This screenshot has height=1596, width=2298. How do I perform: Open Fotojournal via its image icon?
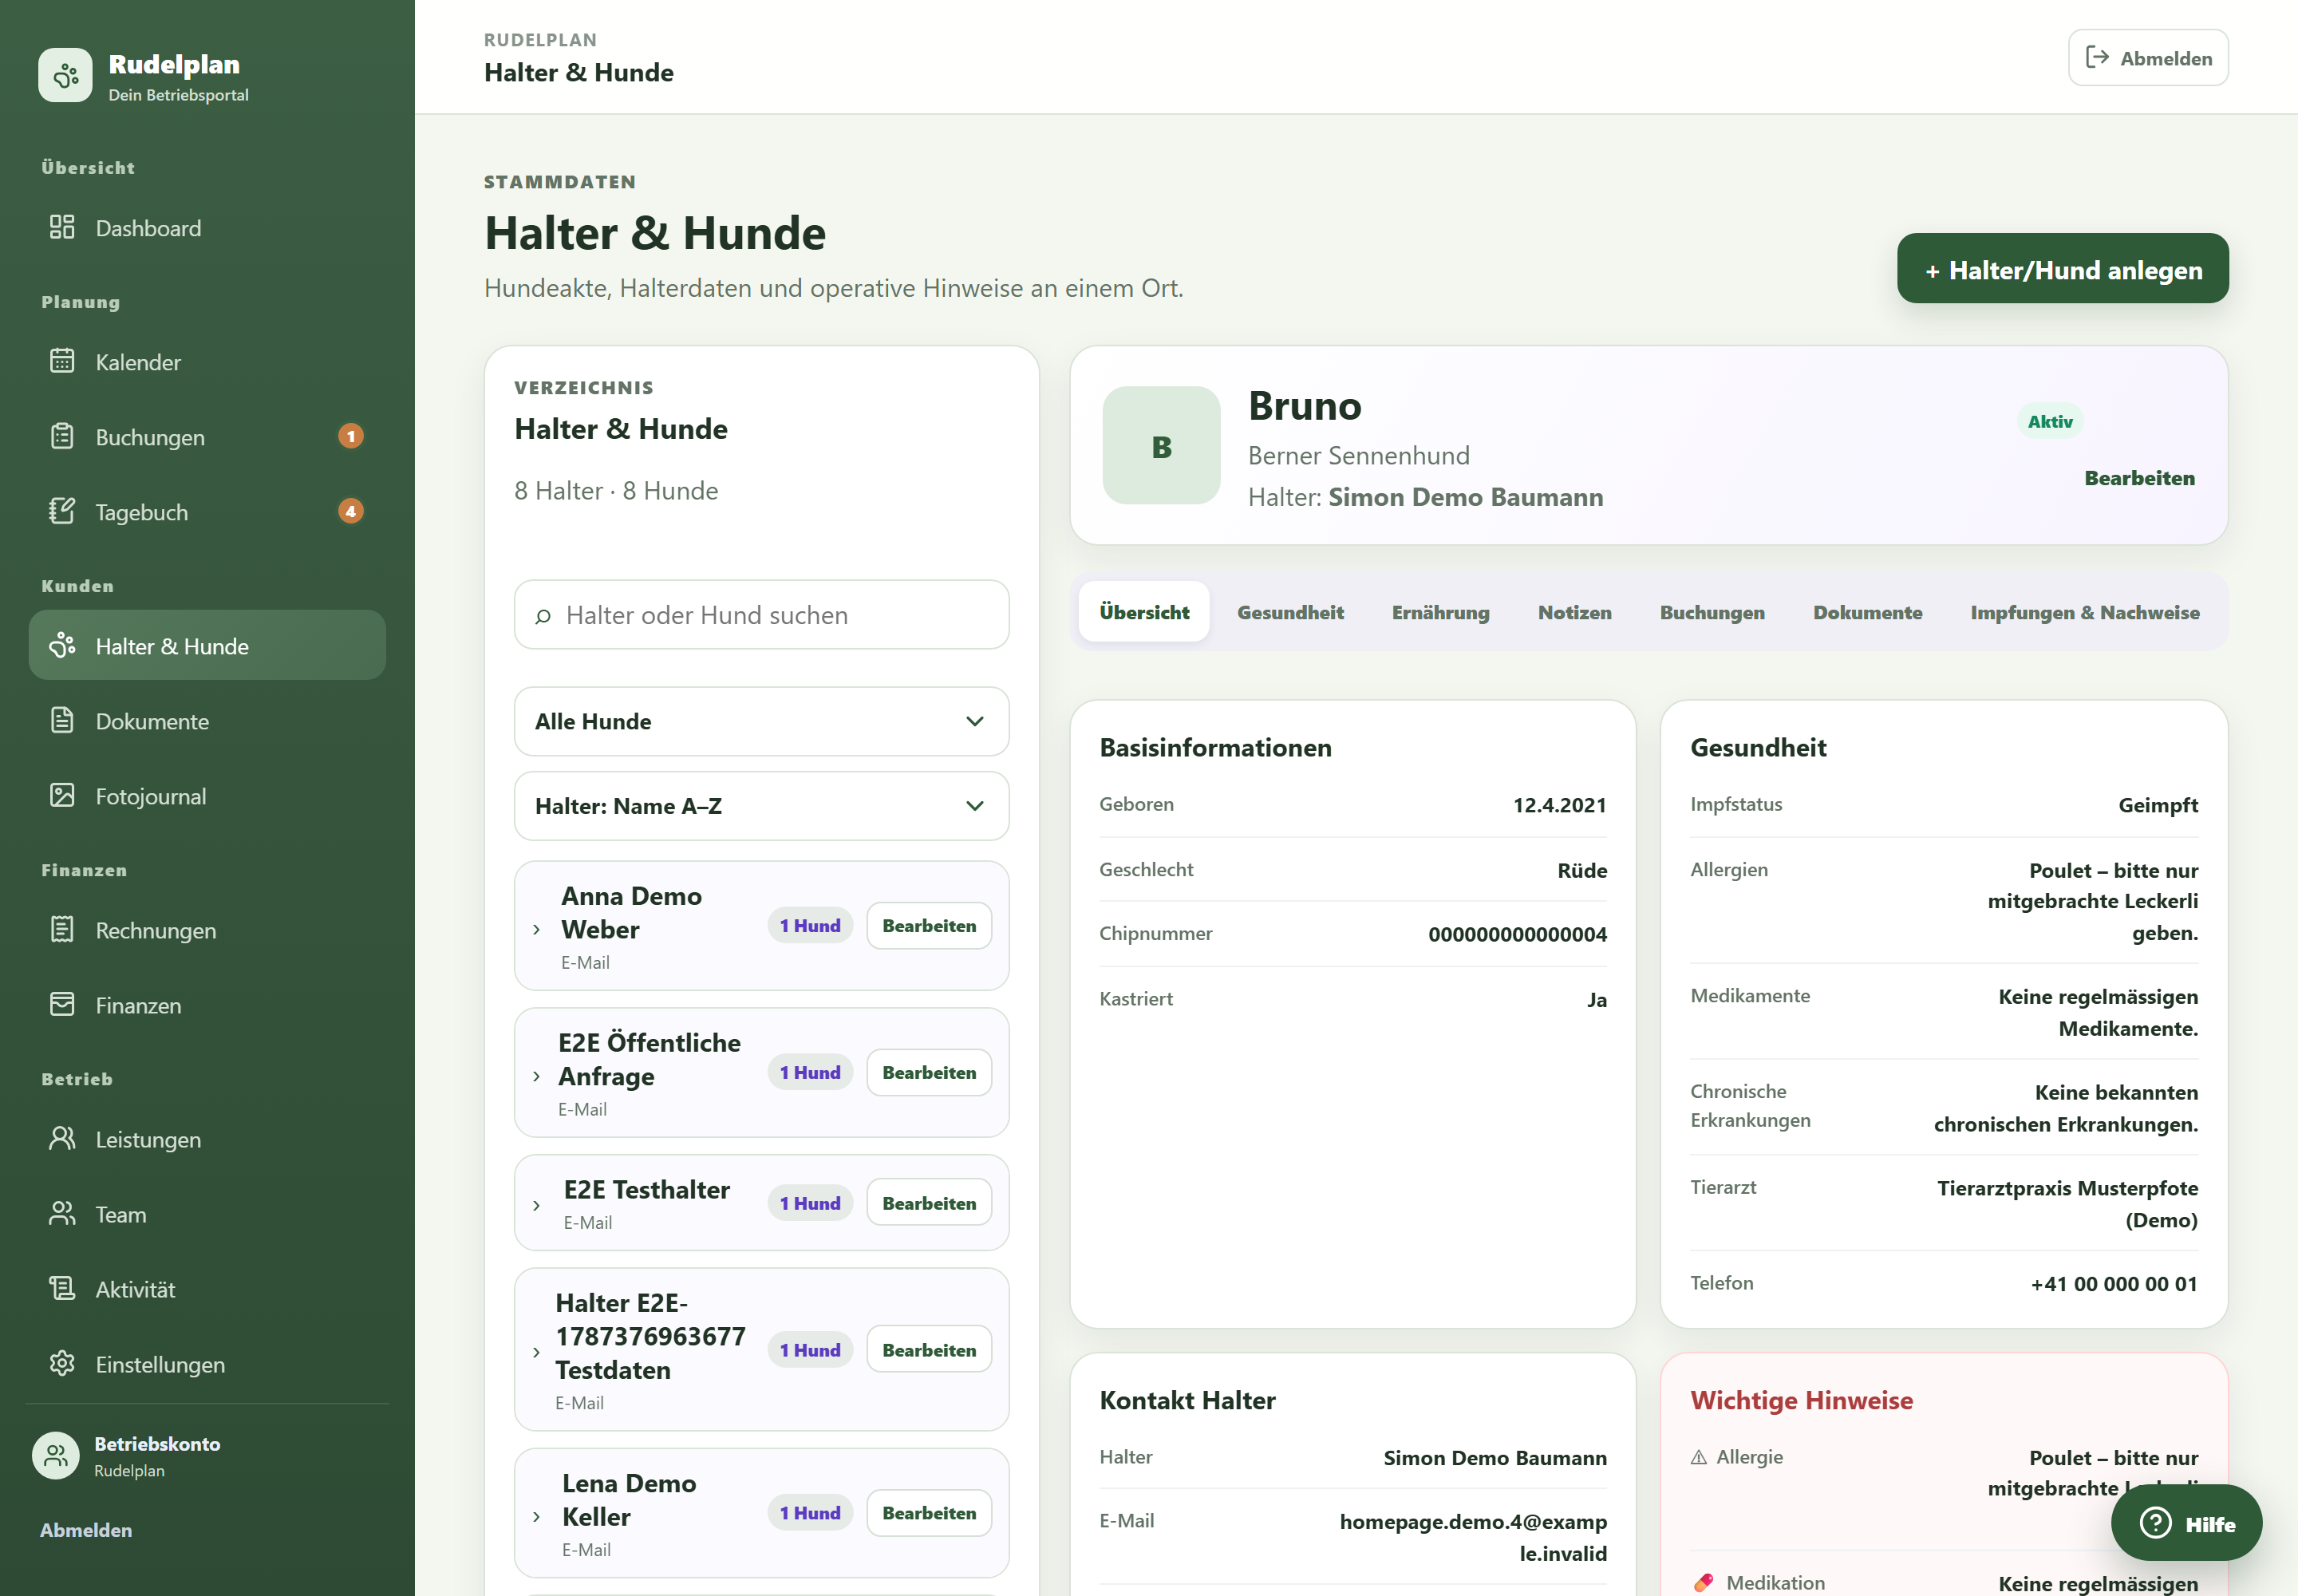point(62,795)
